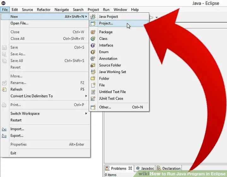Click the Annotation @ icon

click(x=93, y=59)
